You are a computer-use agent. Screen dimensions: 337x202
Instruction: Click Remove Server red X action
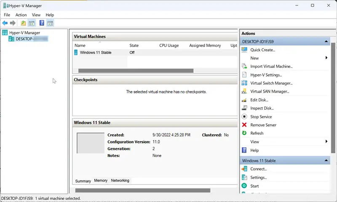coord(263,125)
